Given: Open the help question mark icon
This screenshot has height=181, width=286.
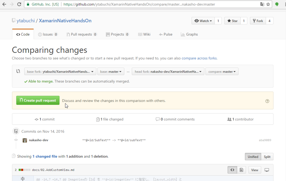Looking at the screenshot, I should click(x=267, y=101).
